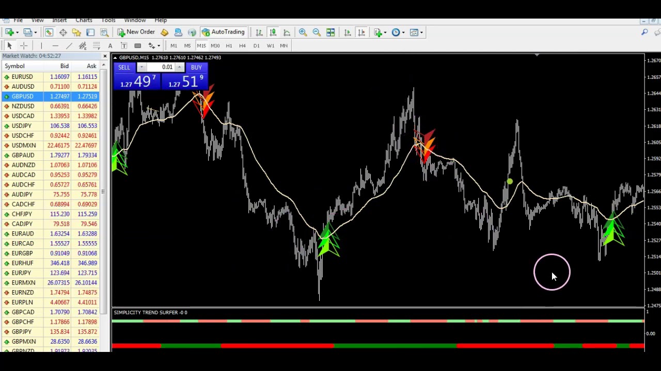Image resolution: width=661 pixels, height=371 pixels.
Task: Expand the arrows objects dropdown
Action: coord(159,46)
